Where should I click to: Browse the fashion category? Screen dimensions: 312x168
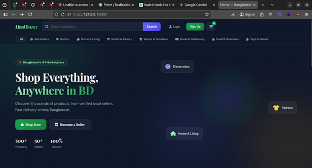63,39
